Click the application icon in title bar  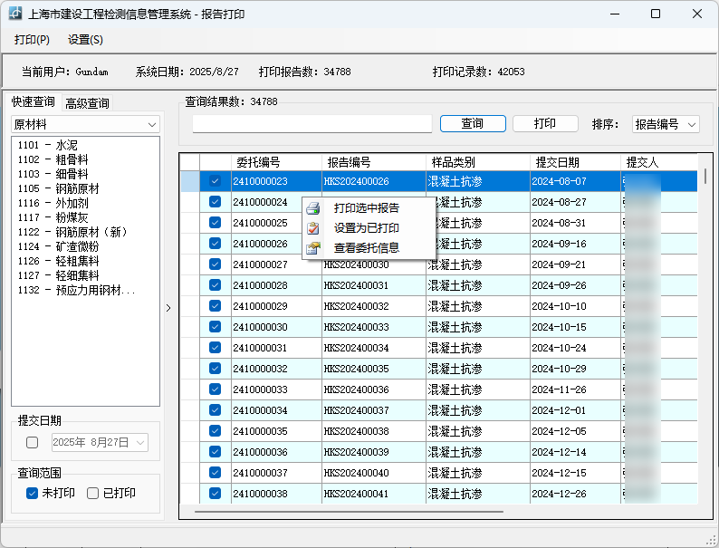[x=15, y=14]
